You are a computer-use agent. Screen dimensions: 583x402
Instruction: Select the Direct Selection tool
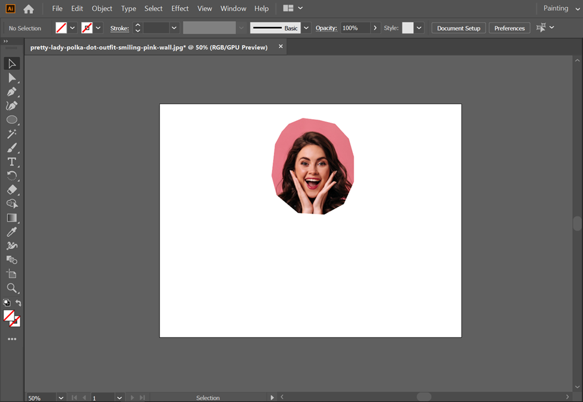click(x=11, y=78)
